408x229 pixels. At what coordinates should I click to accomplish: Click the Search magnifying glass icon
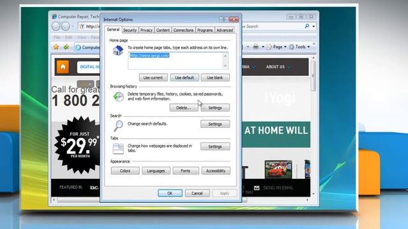coord(118,126)
